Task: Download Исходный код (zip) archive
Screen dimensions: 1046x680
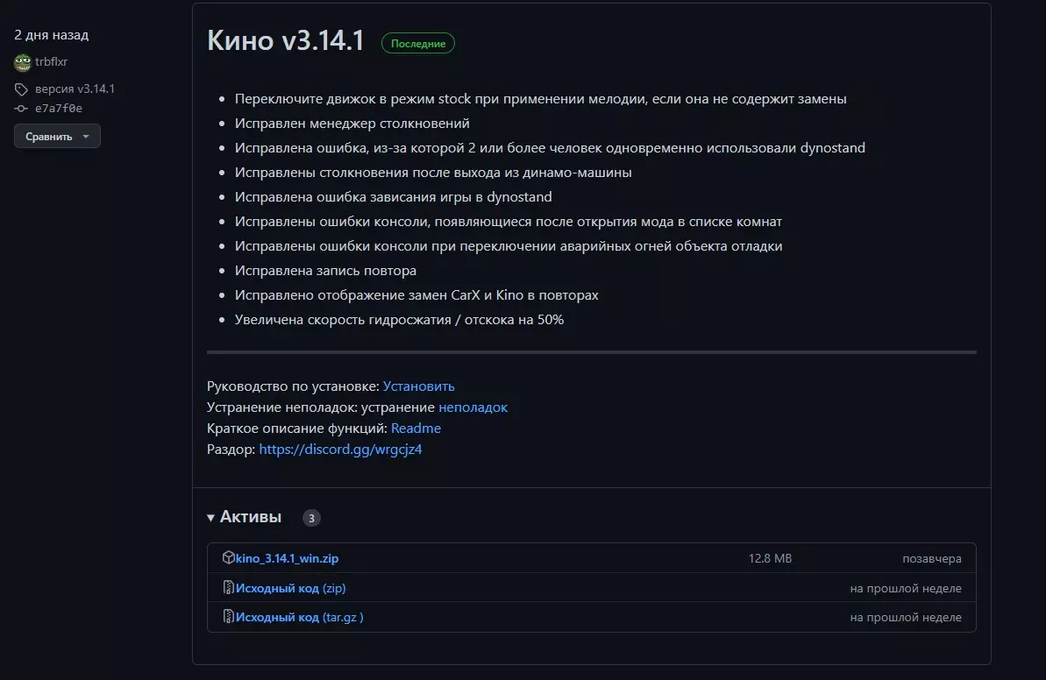Action: click(x=290, y=588)
